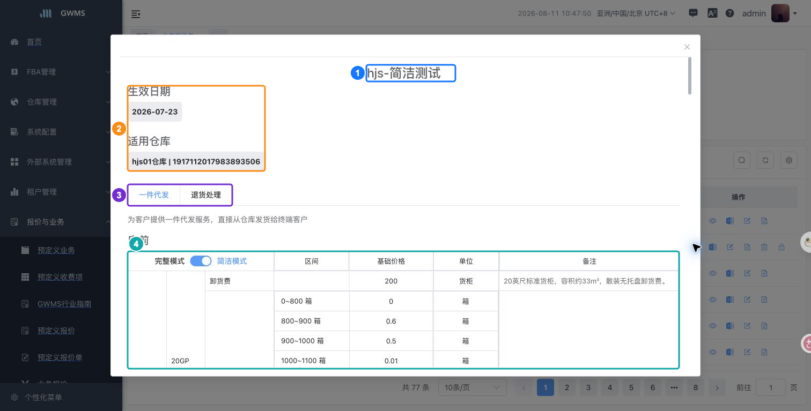Click Excel icon in first 操作 row
Screen dimensions: 811x411
(730, 221)
